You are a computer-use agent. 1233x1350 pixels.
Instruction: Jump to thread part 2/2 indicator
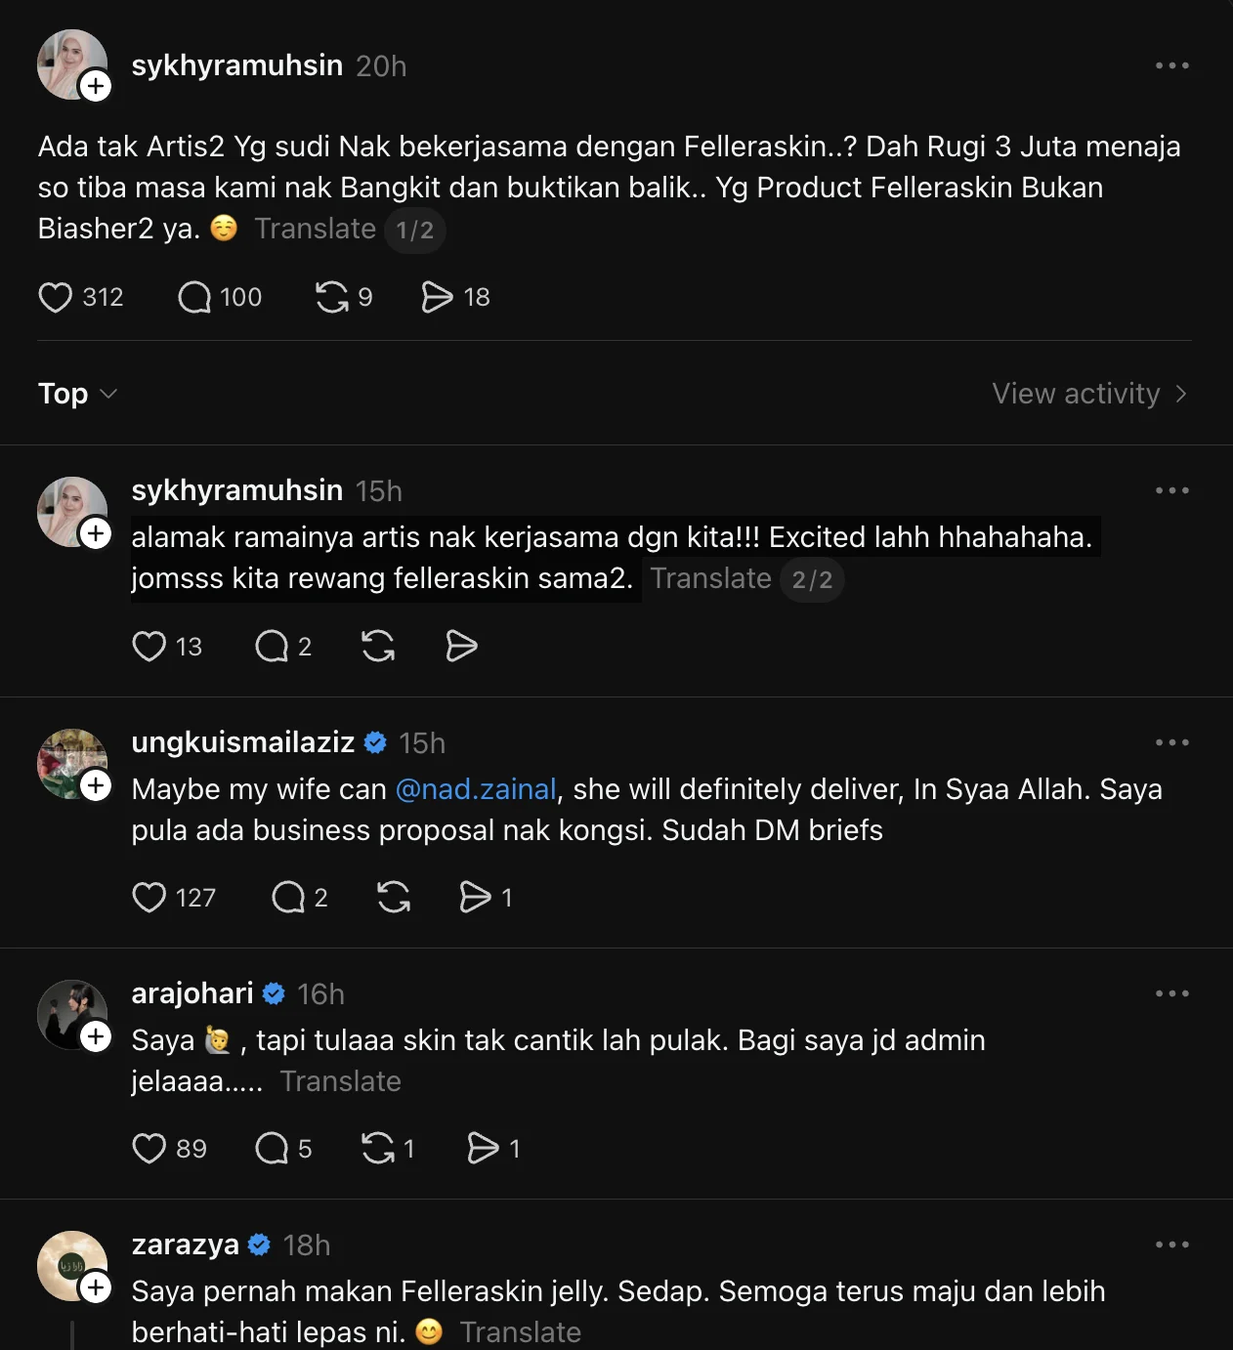[x=812, y=579]
